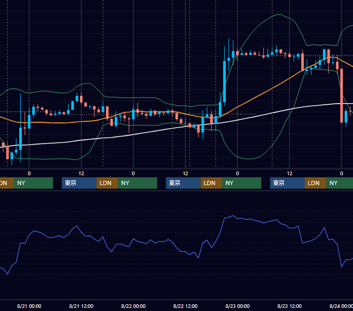This screenshot has height=311, width=353.
Task: Select the NY session block around 8/21 00:00
Action: [33, 183]
